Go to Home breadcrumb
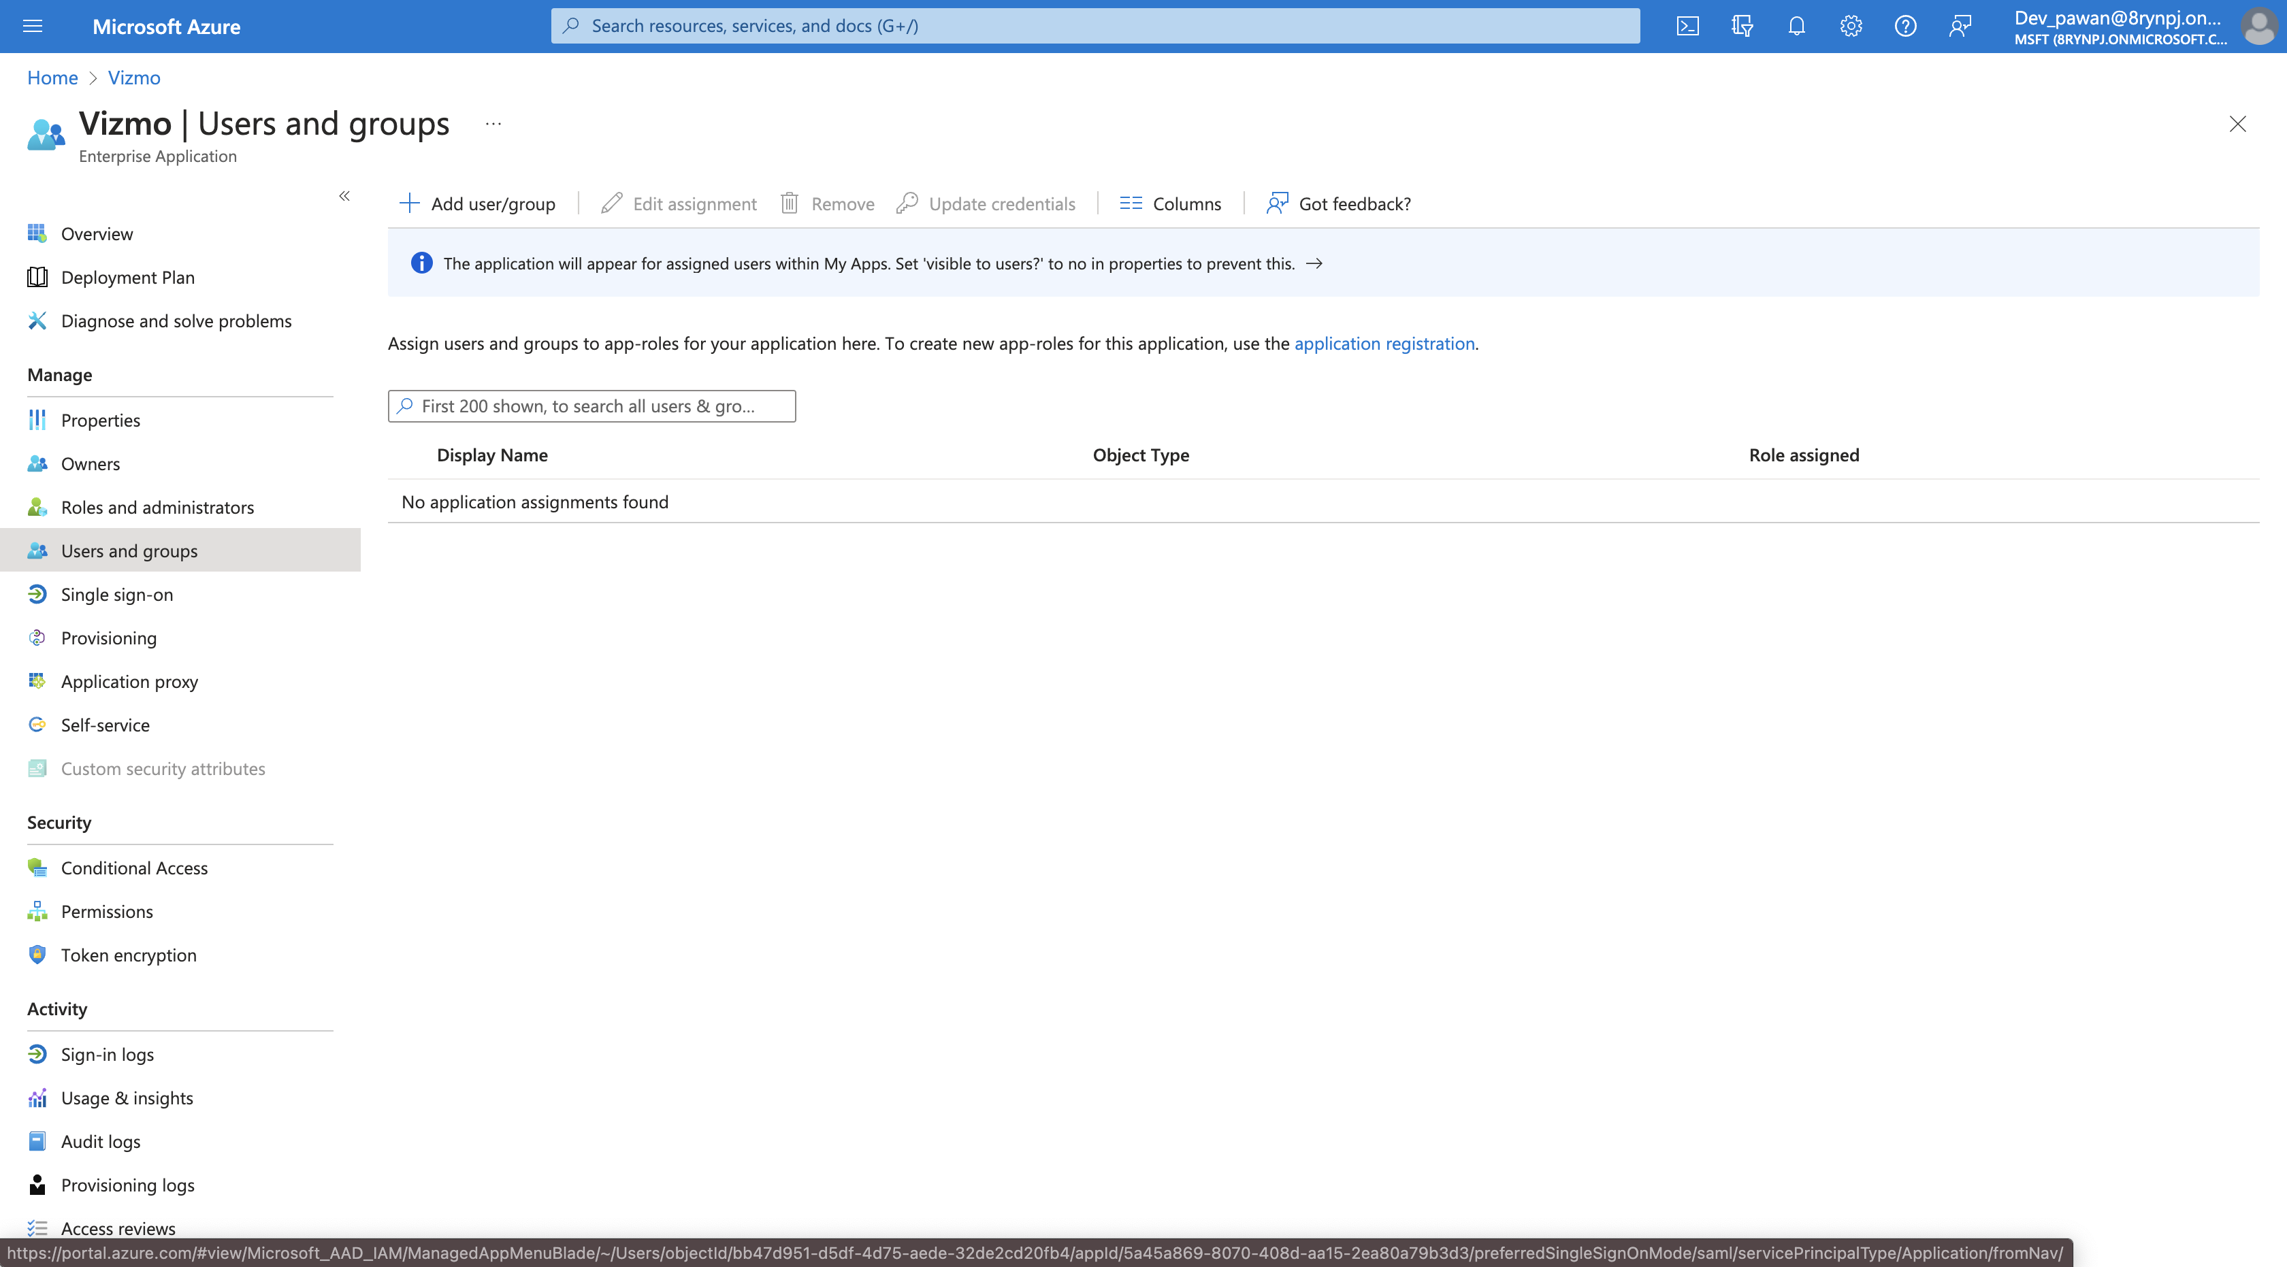The image size is (2287, 1267). point(52,78)
